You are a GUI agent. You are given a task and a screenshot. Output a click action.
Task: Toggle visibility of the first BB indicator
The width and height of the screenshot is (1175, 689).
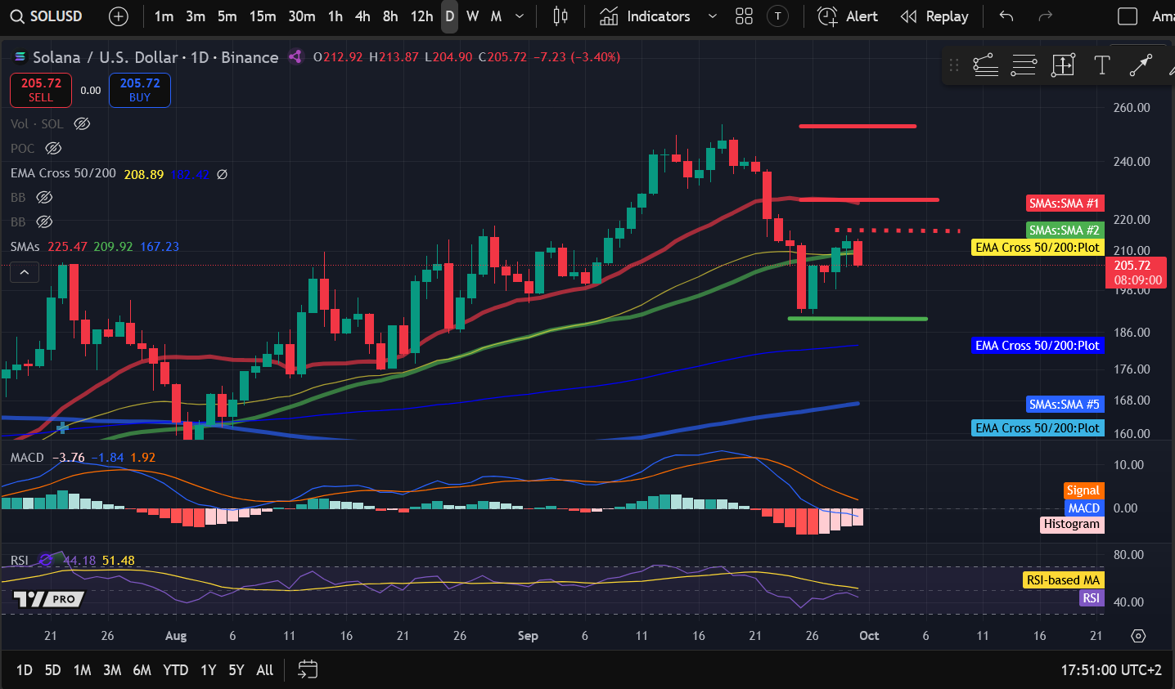coord(44,197)
